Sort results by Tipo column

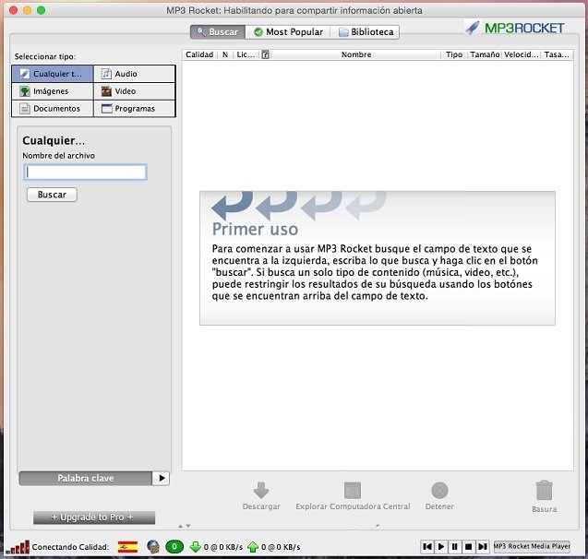[x=454, y=54]
